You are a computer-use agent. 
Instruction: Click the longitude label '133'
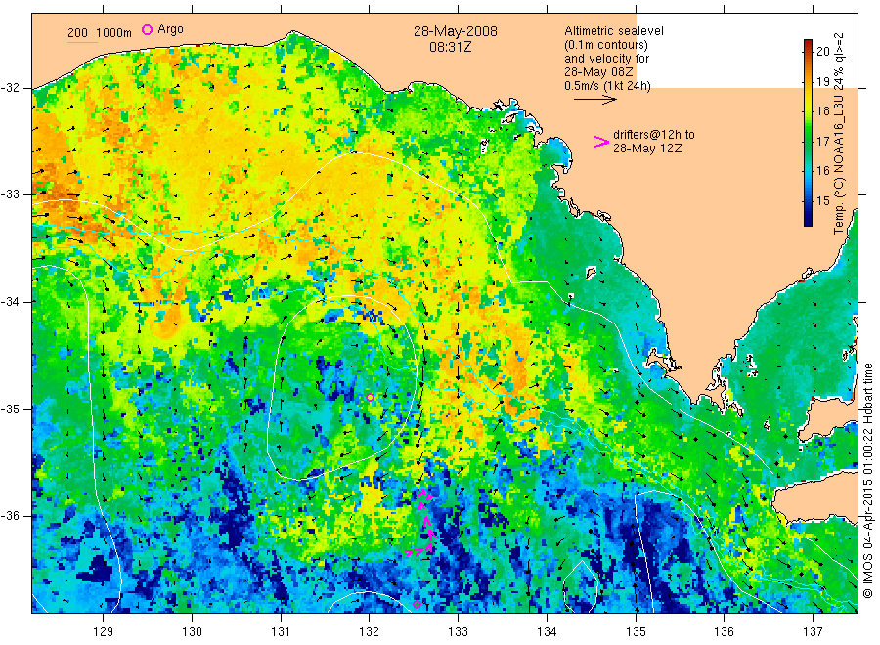coord(458,632)
